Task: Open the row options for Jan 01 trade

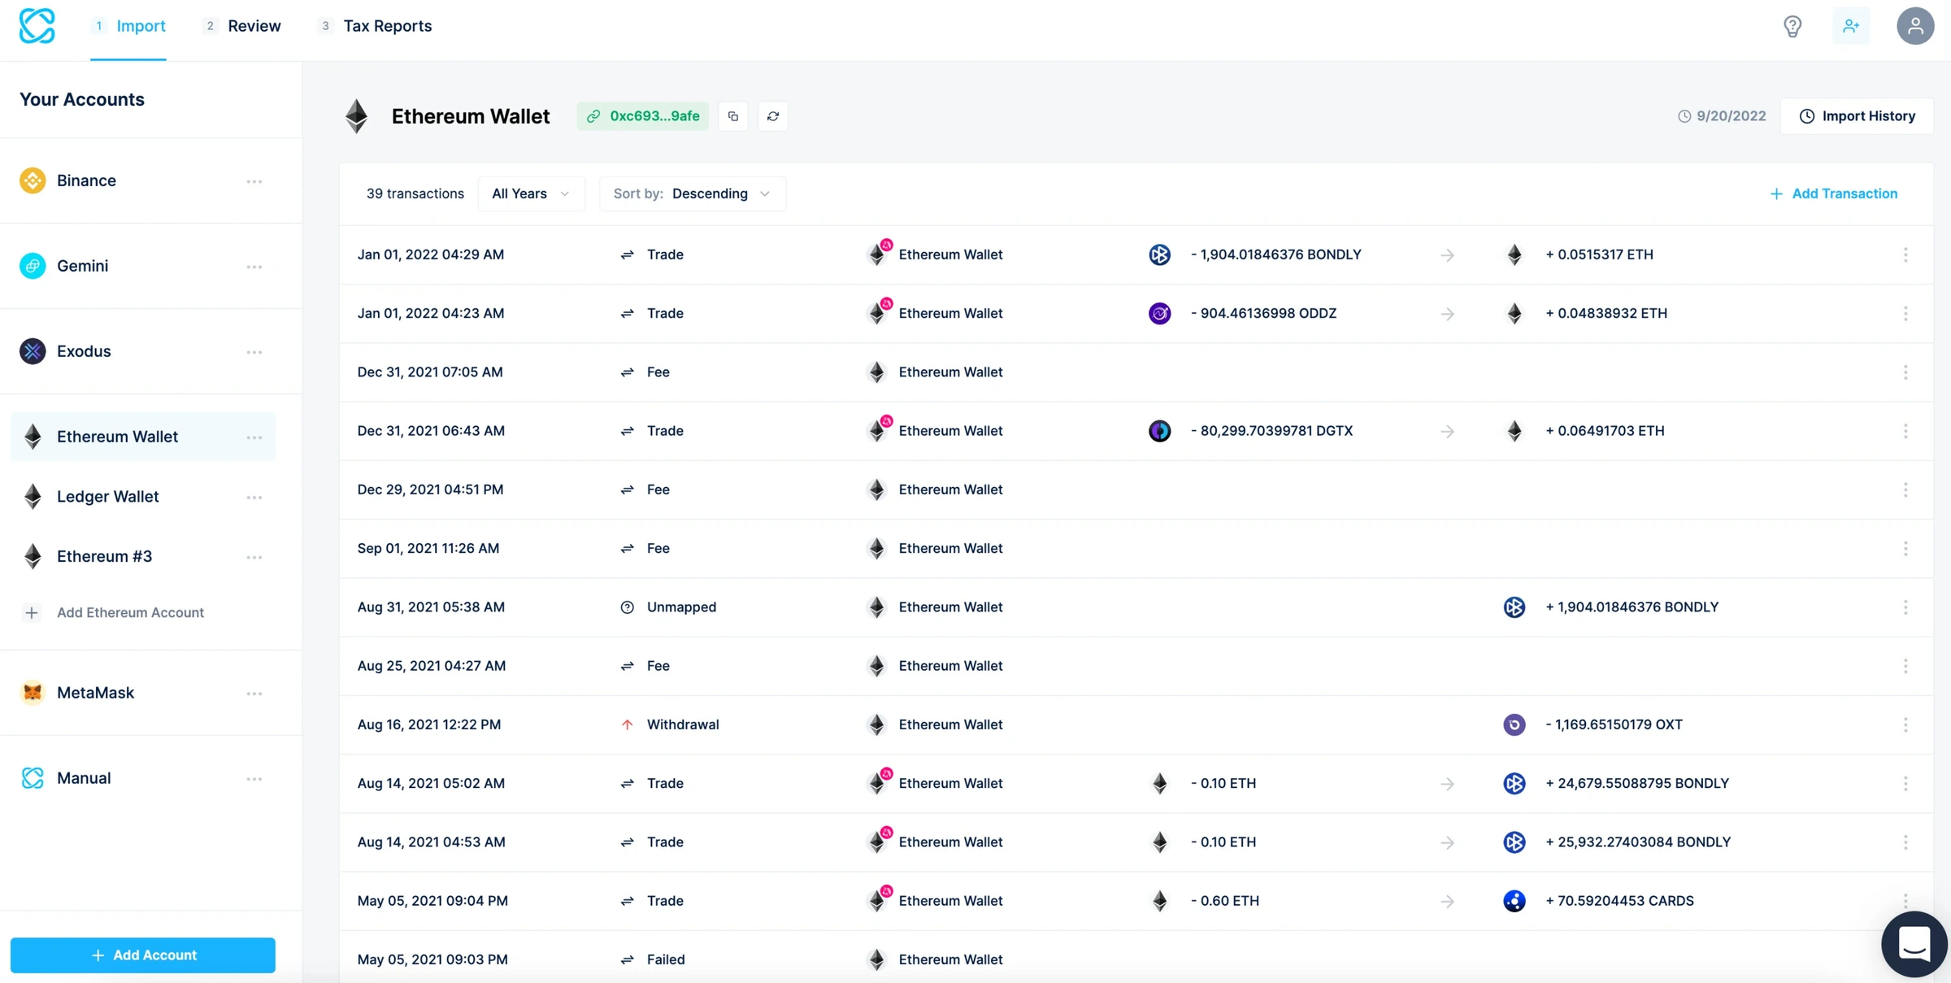Action: pyautogui.click(x=1905, y=254)
